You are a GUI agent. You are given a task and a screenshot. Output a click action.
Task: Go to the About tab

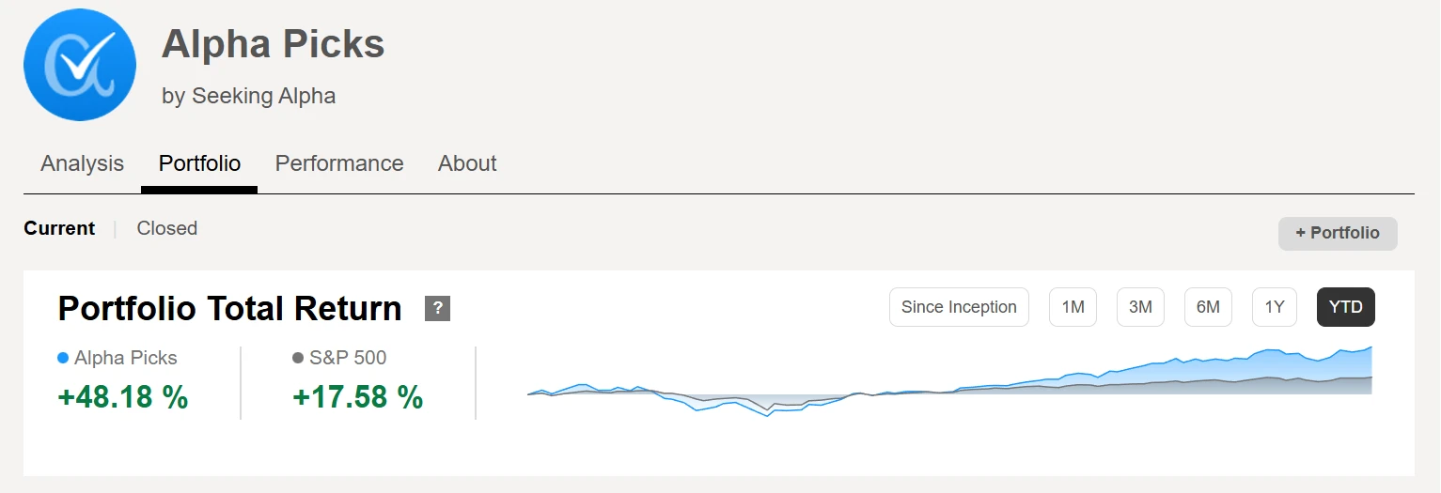point(467,163)
